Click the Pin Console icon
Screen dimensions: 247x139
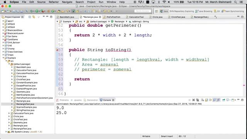coord(223,100)
